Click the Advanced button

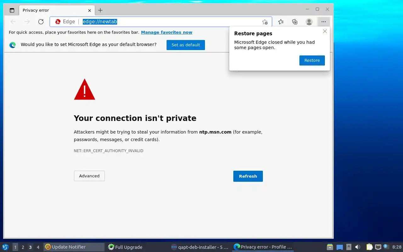(89, 176)
